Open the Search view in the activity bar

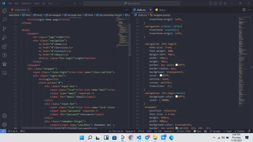pos(4,20)
